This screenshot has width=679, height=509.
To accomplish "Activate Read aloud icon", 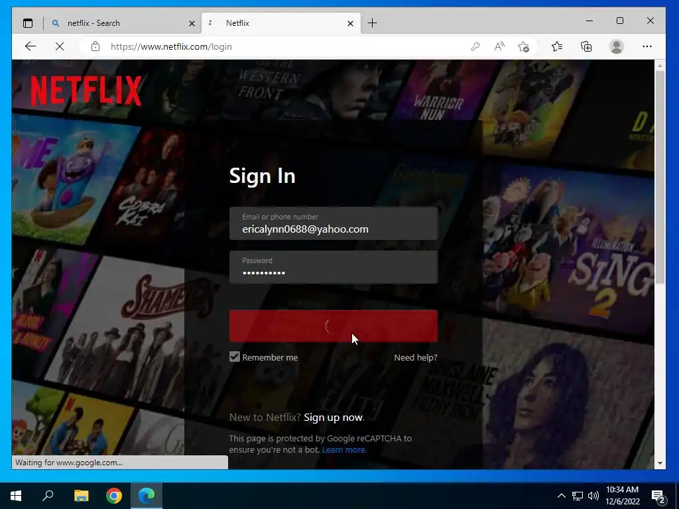I will (x=499, y=46).
